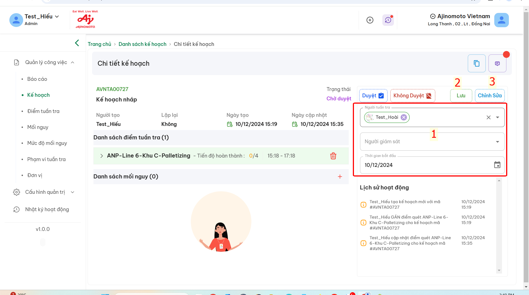This screenshot has height=295, width=529.
Task: Go to Danh sách kế hoạch breadcrumb
Action: pyautogui.click(x=143, y=44)
